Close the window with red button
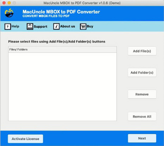164x146 pixels. click(x=4, y=3)
